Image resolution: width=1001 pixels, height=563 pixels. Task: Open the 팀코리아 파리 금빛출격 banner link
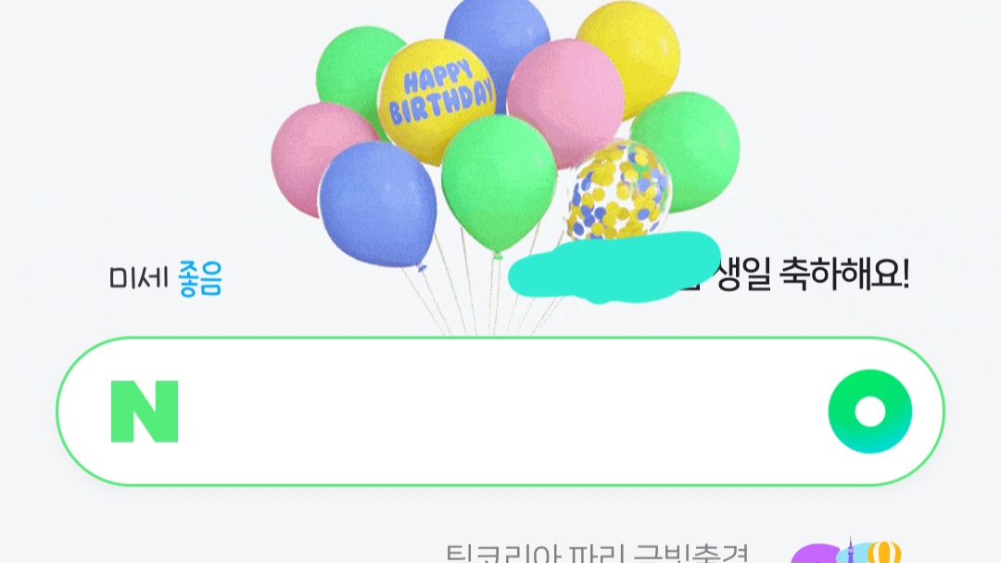pos(596,554)
